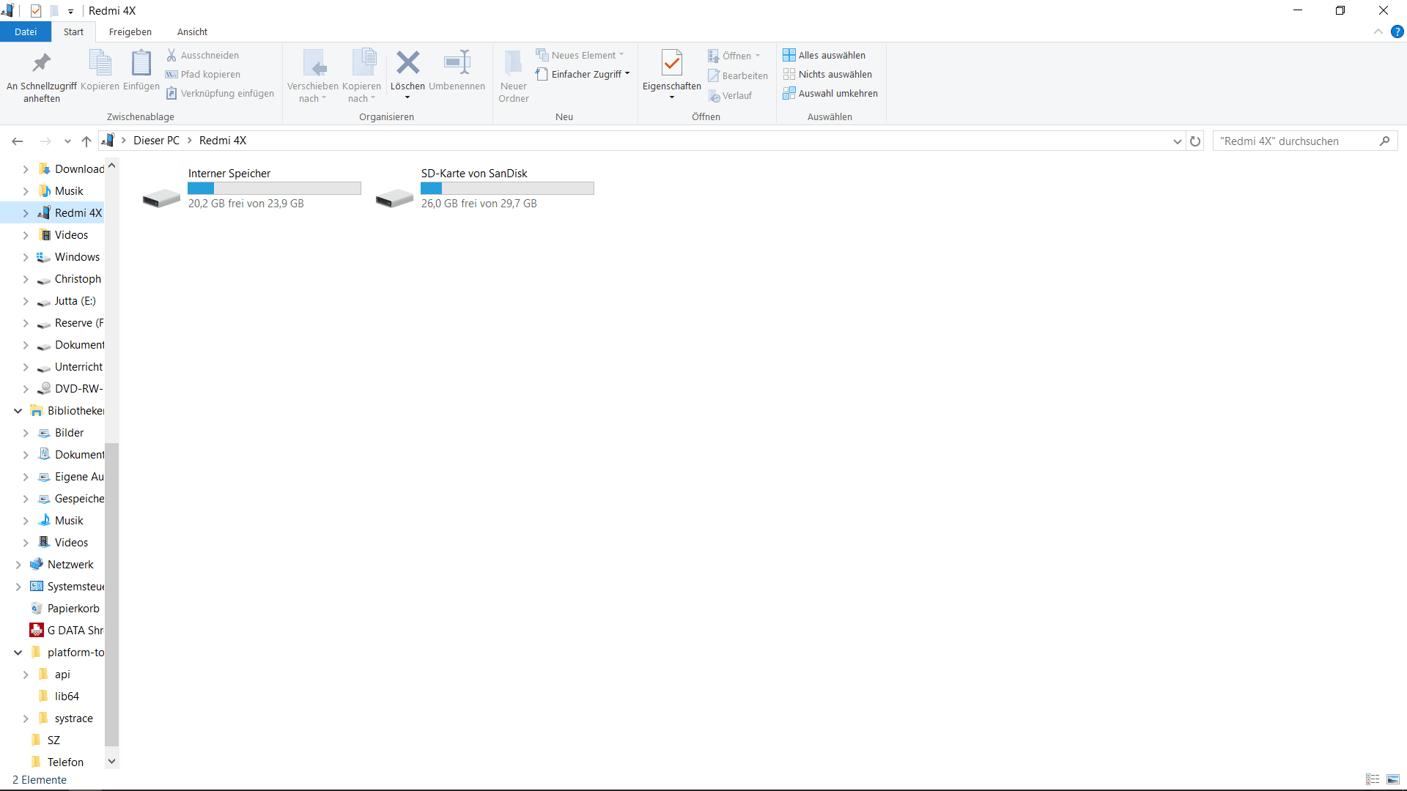Select G DATA Shredder in sidebar
Image resolution: width=1407 pixels, height=791 pixels.
pyautogui.click(x=75, y=631)
